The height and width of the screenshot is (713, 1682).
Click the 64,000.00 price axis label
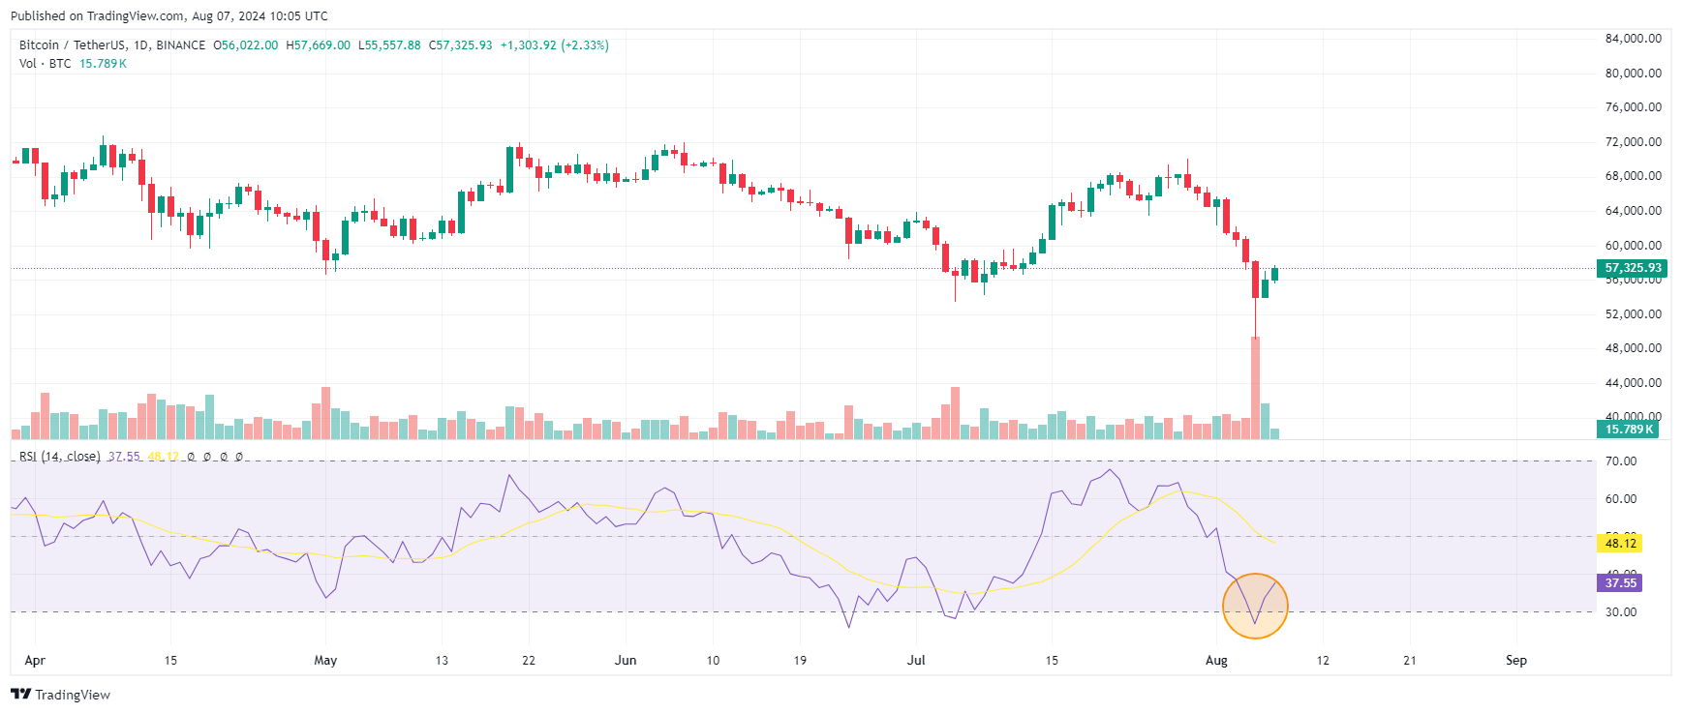coord(1633,211)
